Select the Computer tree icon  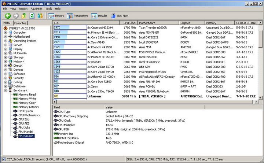pyautogui.click(x=10, y=33)
